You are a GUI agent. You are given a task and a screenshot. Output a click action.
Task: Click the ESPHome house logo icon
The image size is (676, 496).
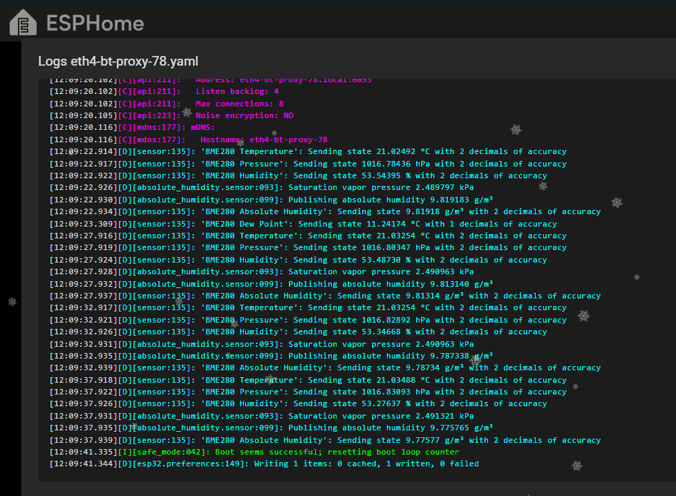tap(24, 23)
